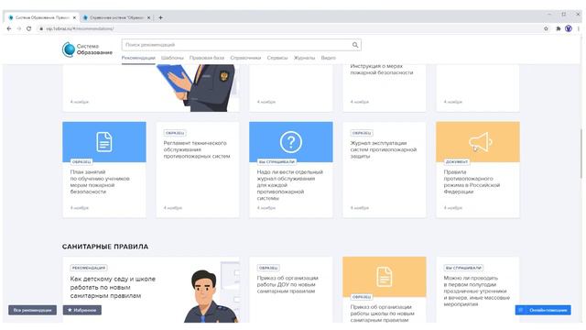Click the Все рекомендации button
Viewport: 586px width, 330px height.
click(33, 310)
